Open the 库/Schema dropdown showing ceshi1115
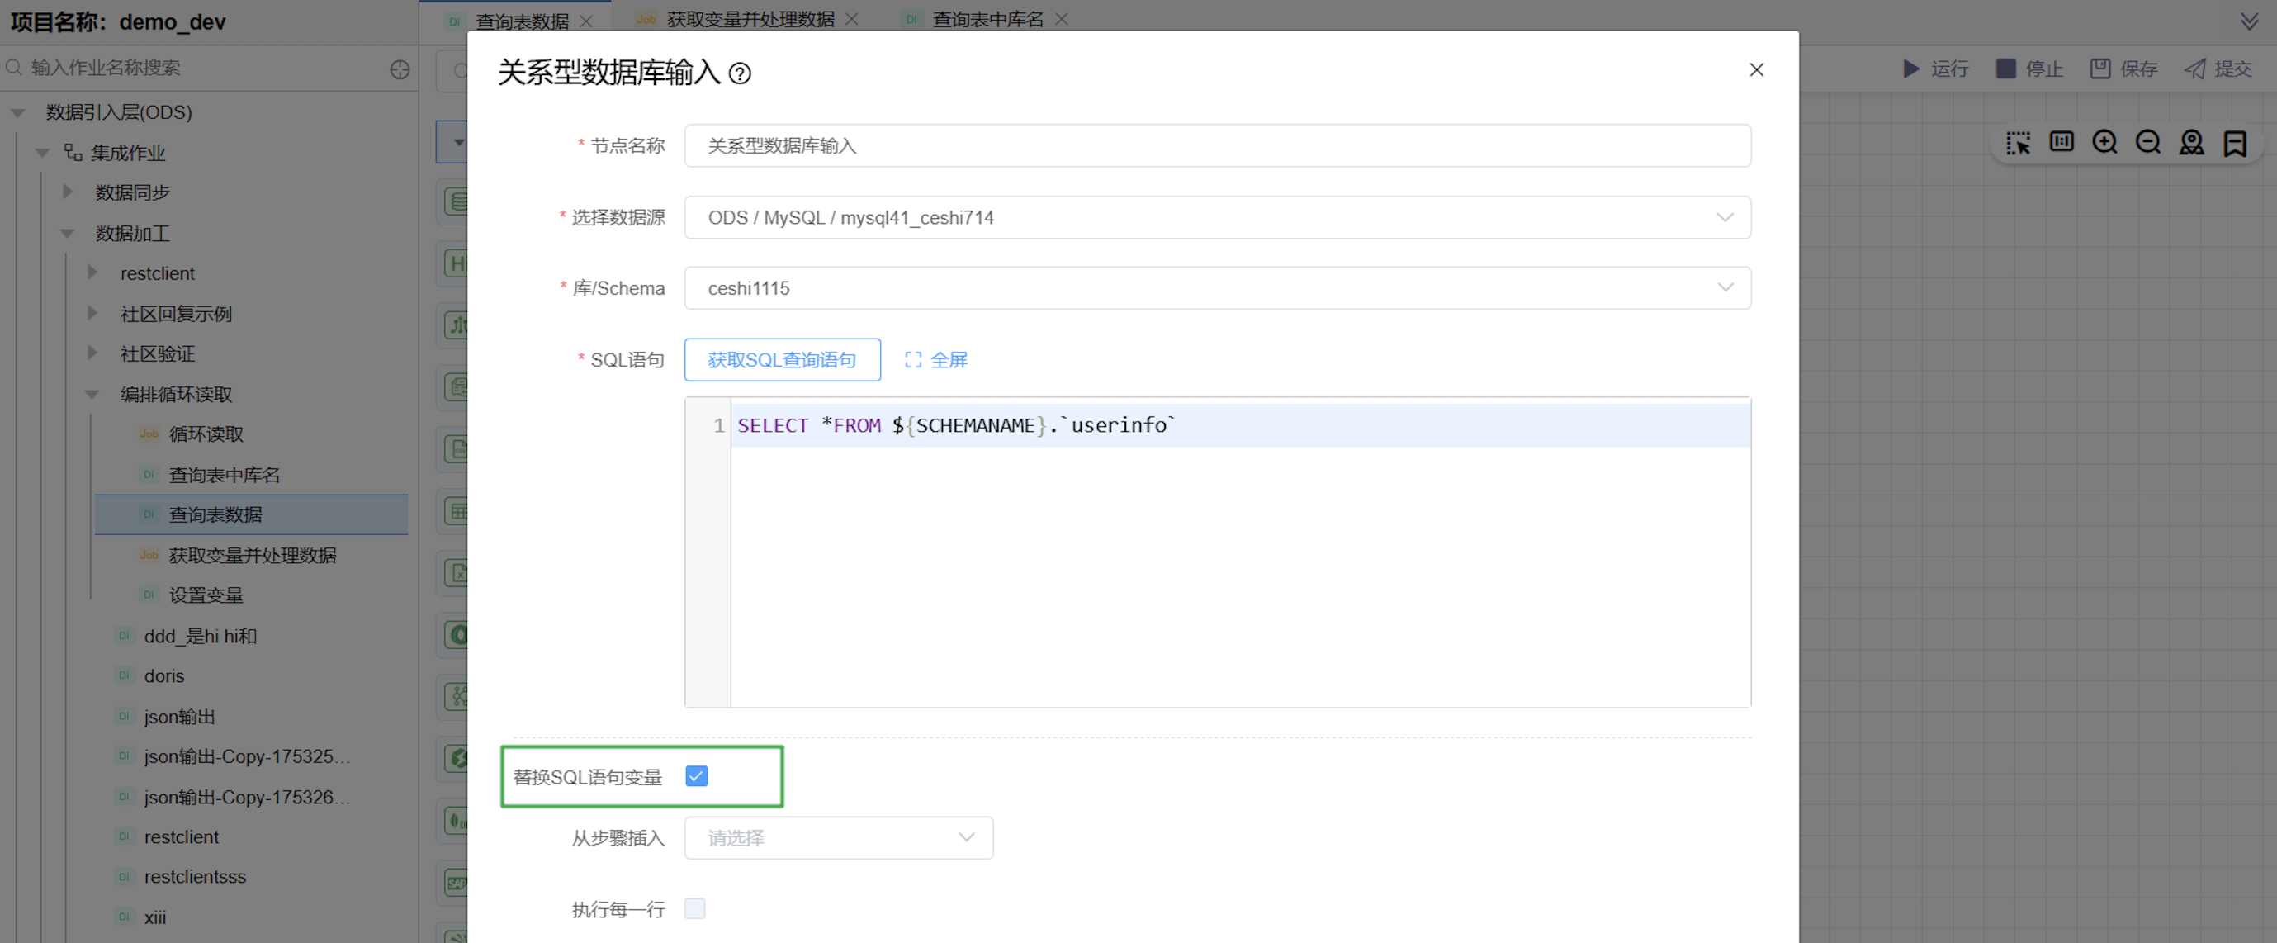The image size is (2277, 943). [1216, 288]
